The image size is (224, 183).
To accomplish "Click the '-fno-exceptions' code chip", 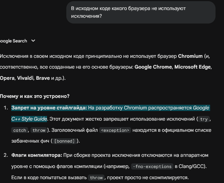I will (x=152, y=166).
